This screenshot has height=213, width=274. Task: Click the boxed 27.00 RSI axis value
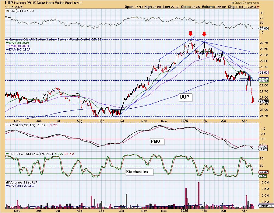[x=263, y=28]
